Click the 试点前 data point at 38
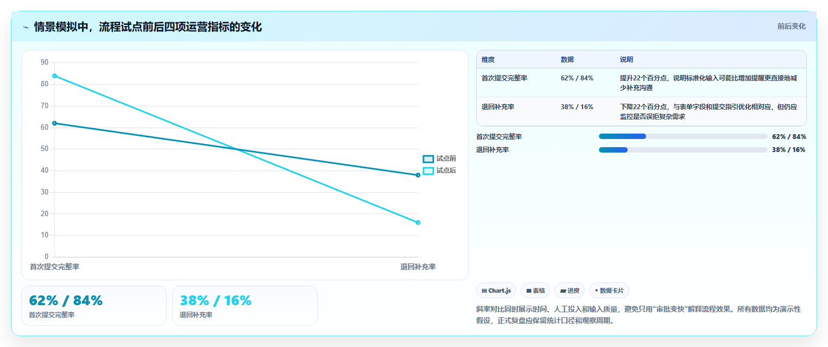 pos(418,175)
